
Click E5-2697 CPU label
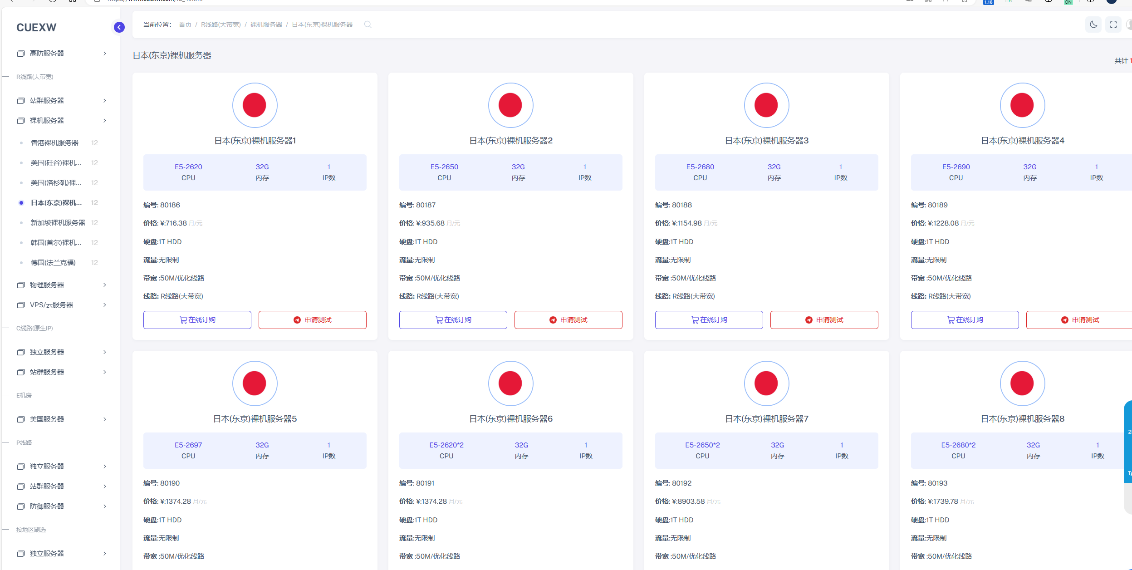[188, 445]
